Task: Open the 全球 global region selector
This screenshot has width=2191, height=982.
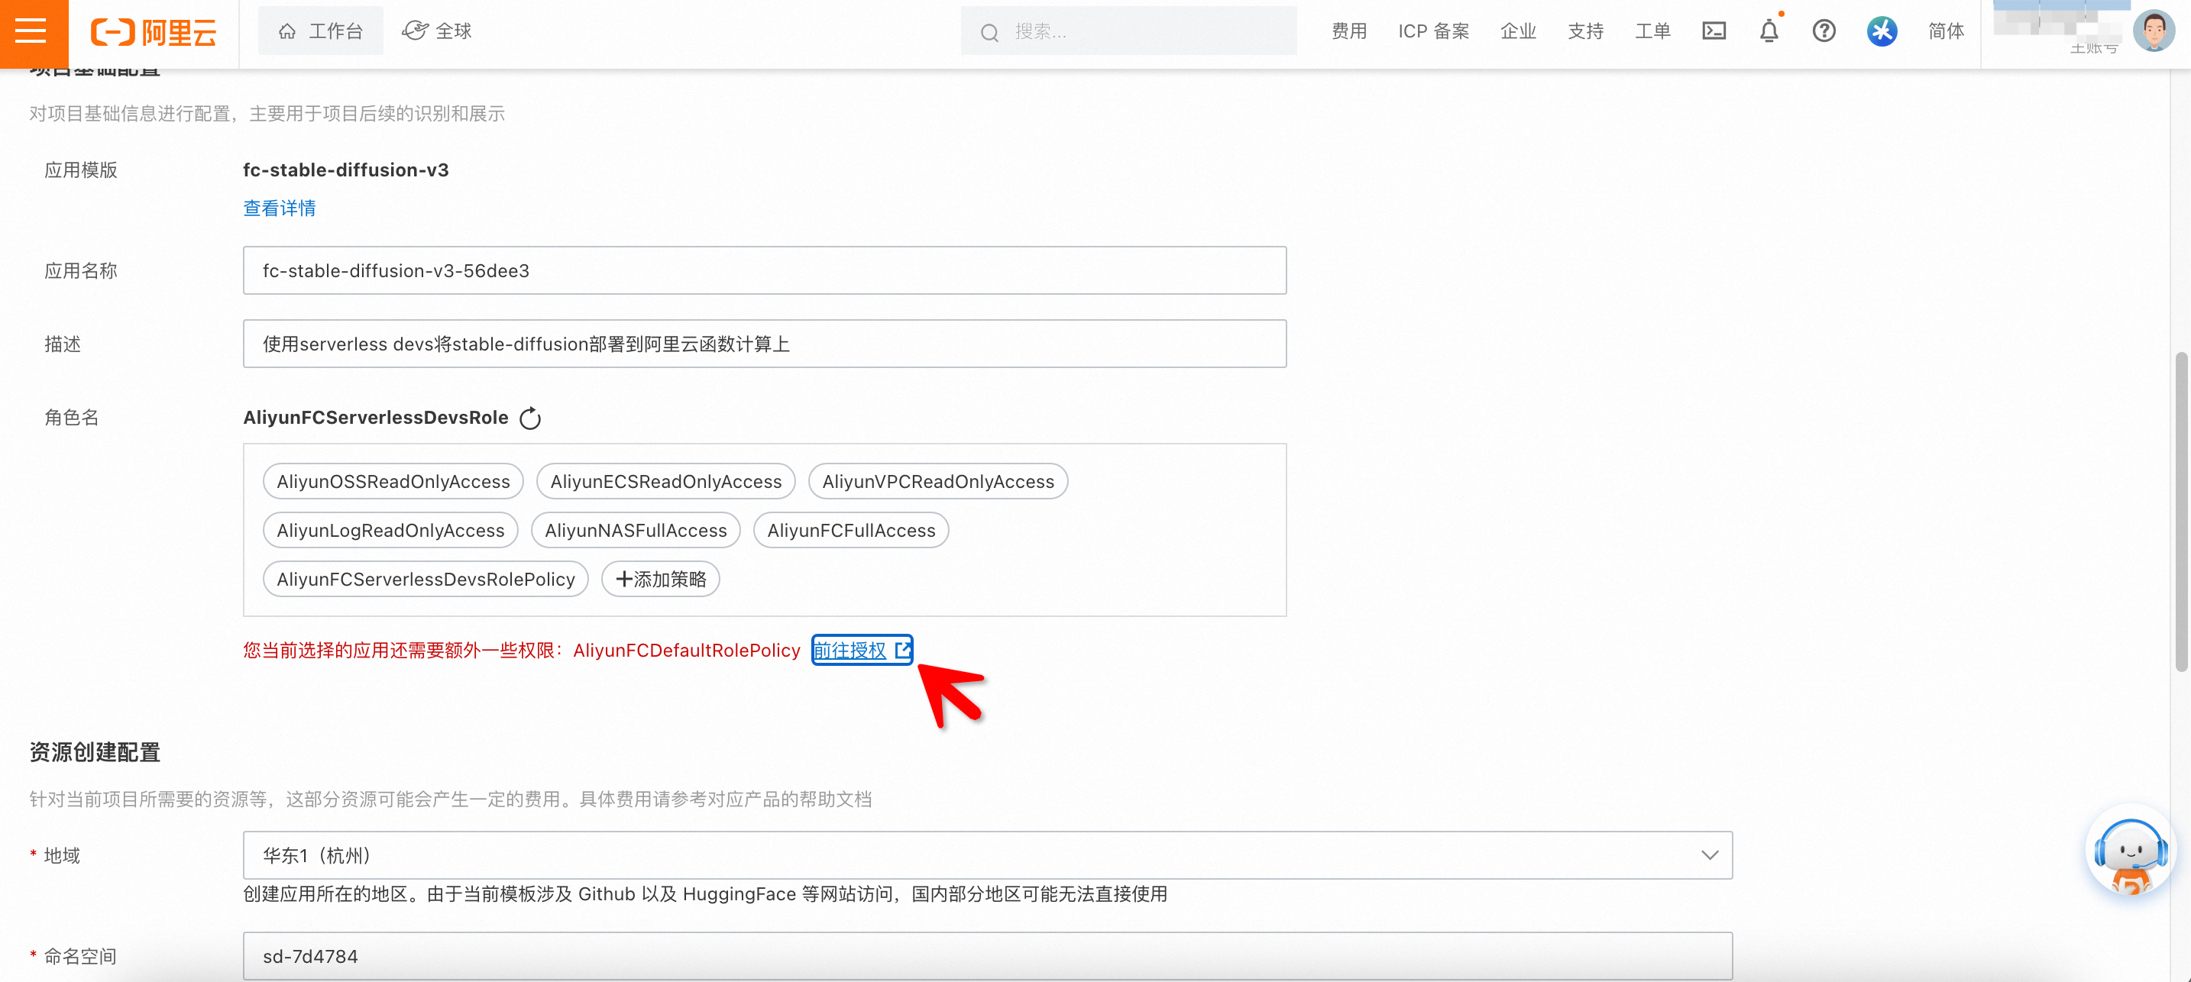Action: [x=437, y=31]
